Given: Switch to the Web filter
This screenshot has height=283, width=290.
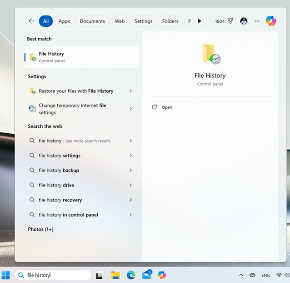Looking at the screenshot, I should pos(120,21).
